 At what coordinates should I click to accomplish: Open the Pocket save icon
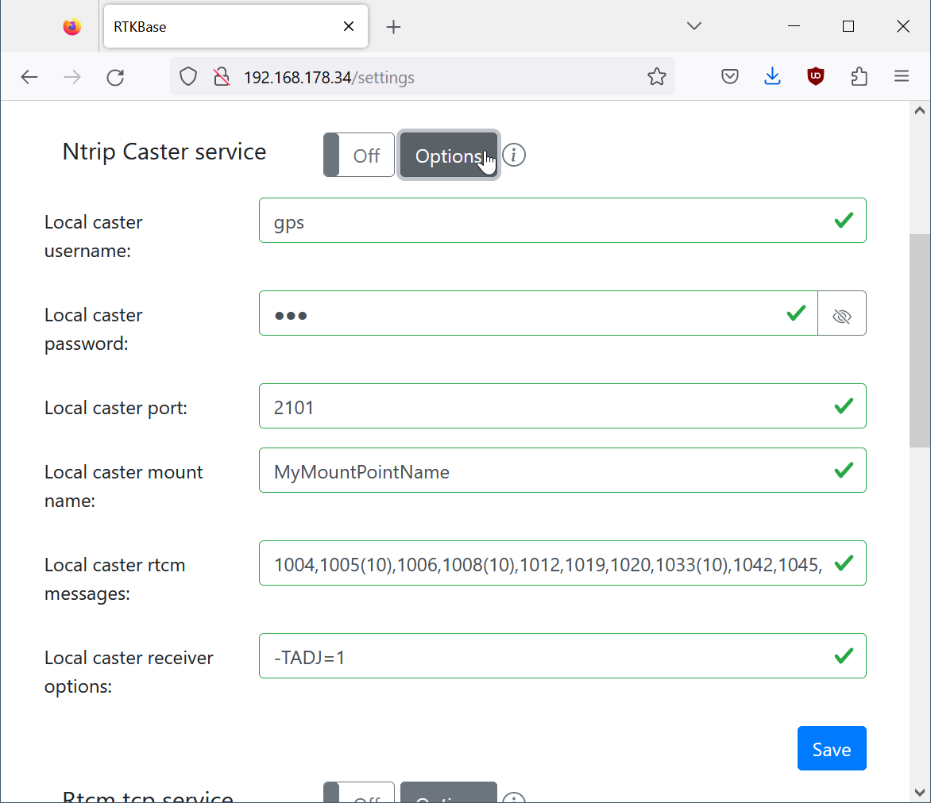point(730,77)
